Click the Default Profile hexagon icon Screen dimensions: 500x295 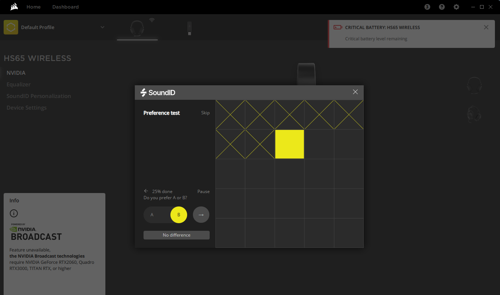pos(11,27)
